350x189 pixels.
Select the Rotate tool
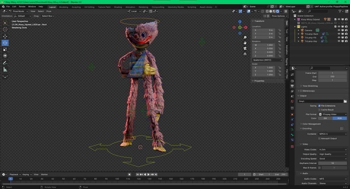pos(5,43)
